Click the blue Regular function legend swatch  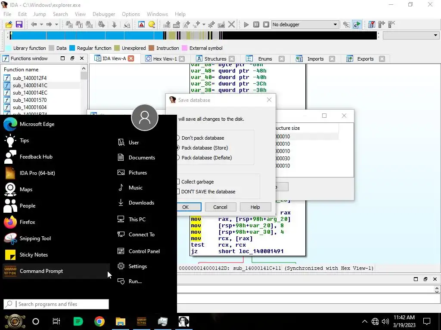click(72, 48)
